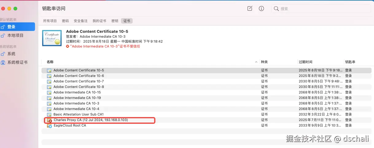Select the Adobe Content Certificate 10-6 row
Viewport: 374px width, 148px height.
[x=206, y=76]
